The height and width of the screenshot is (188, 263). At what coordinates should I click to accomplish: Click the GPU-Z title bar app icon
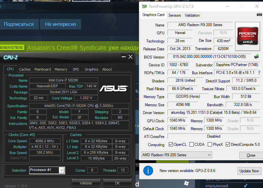coord(144,6)
